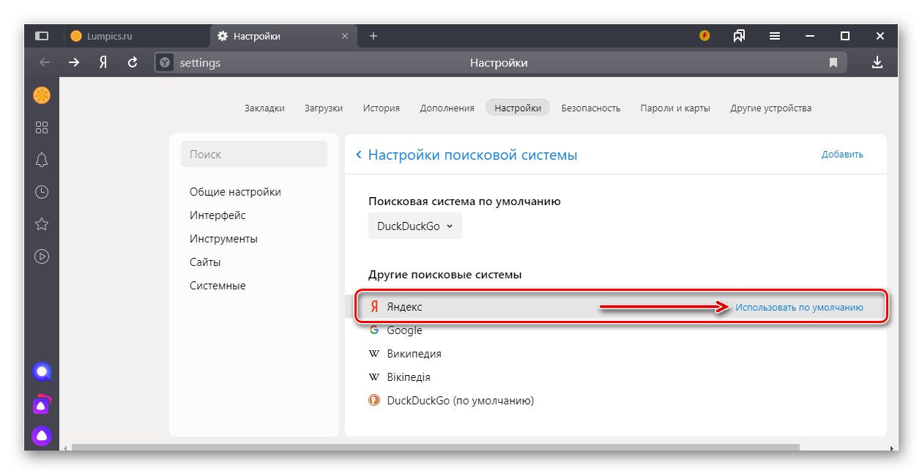Screen dimensions: 922x474
Task: Open the downloads arrow icon
Action: pyautogui.click(x=877, y=63)
